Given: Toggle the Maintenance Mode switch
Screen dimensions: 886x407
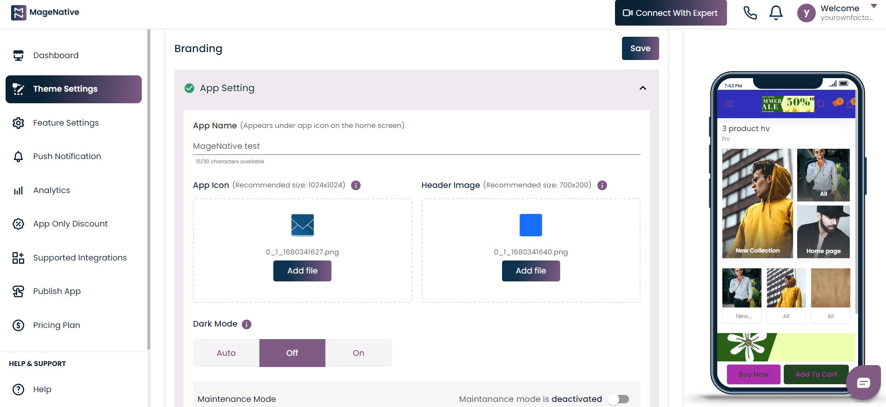Looking at the screenshot, I should pyautogui.click(x=619, y=399).
